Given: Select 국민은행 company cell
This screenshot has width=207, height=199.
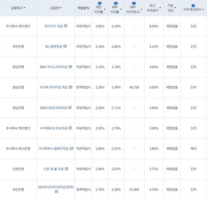Looking at the screenshot, I should [x=18, y=190].
